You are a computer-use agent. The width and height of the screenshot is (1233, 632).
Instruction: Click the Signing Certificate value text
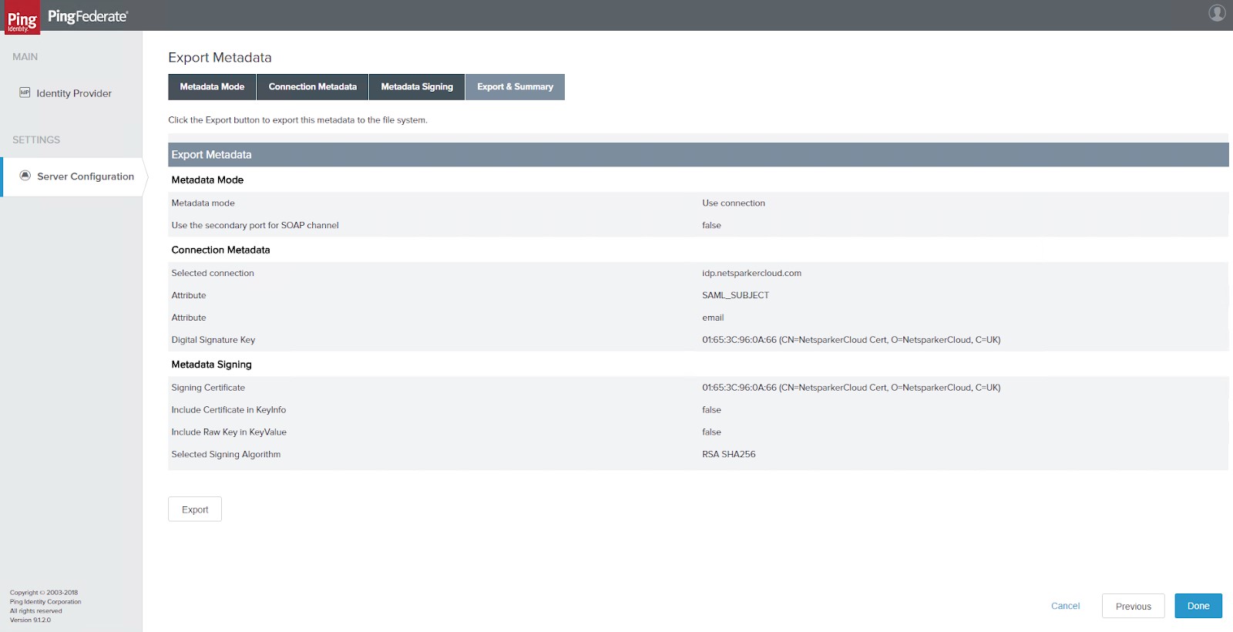tap(851, 388)
